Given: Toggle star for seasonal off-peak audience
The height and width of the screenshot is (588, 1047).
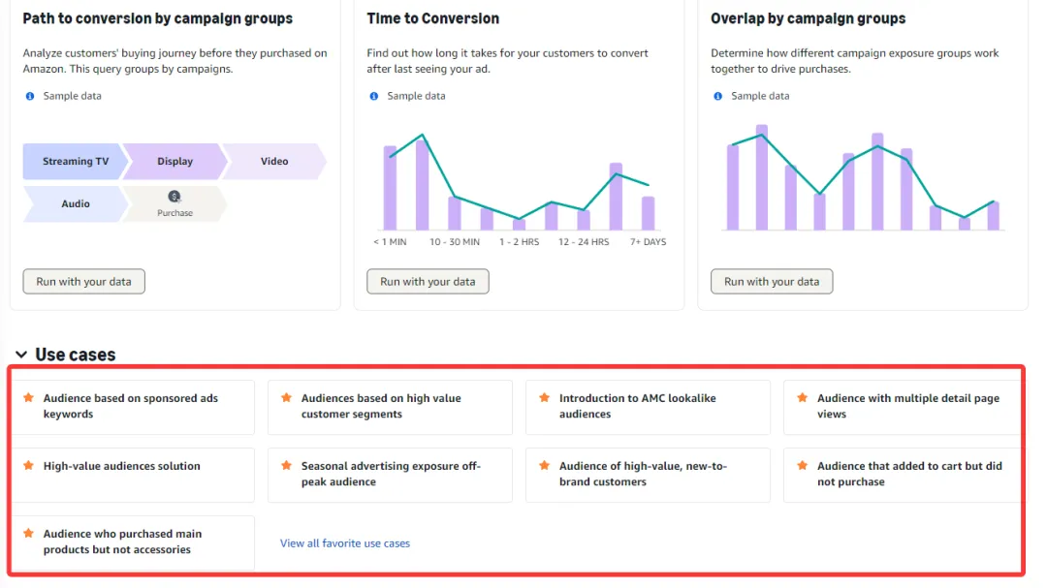Looking at the screenshot, I should tap(287, 466).
